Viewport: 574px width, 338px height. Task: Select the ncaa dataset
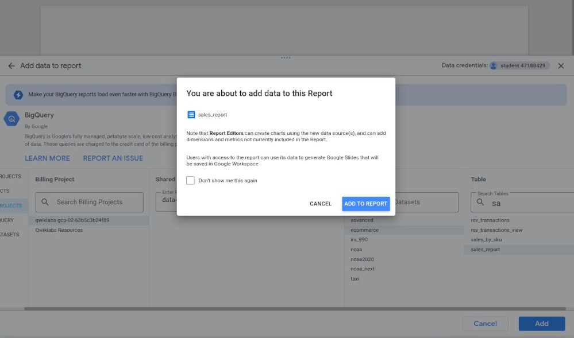[404, 250]
